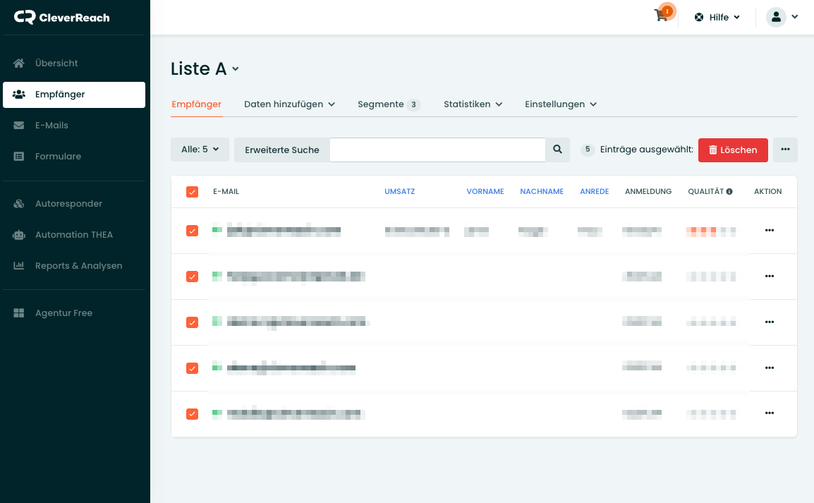
Task: Sort table by Umsatz column
Action: [399, 192]
